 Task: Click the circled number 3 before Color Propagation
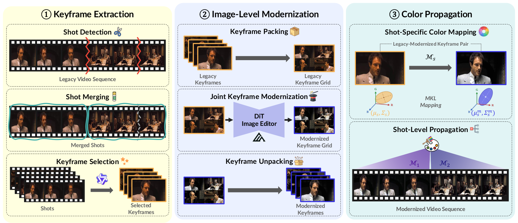394,14
